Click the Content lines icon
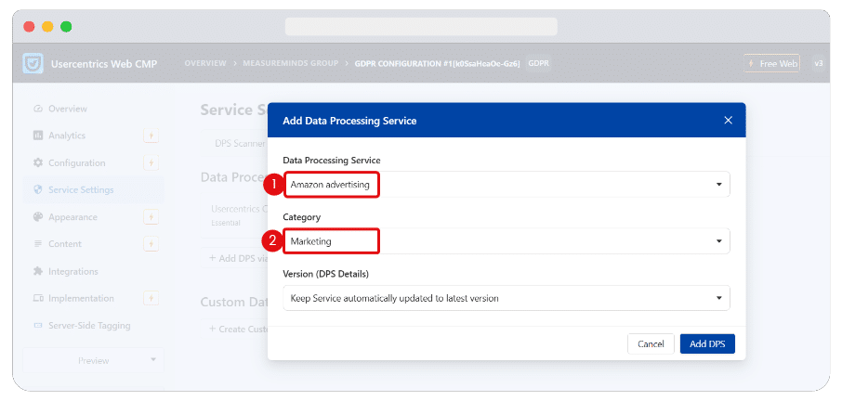This screenshot has width=842, height=401. click(x=37, y=244)
